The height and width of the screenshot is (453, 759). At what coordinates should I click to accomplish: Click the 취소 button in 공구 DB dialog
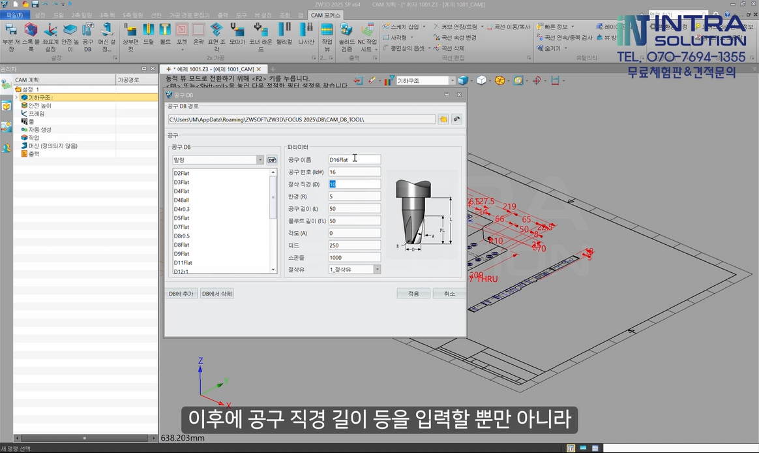[x=450, y=294]
